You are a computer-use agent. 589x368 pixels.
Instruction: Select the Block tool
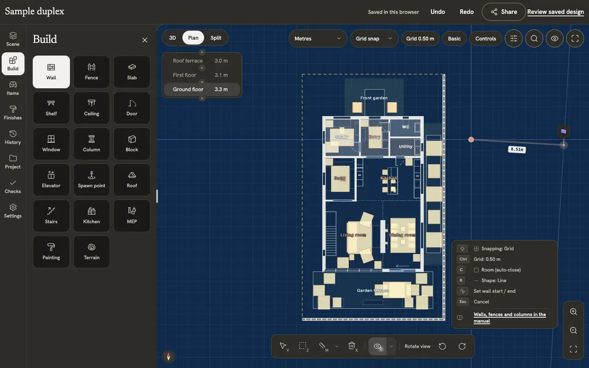coord(132,144)
